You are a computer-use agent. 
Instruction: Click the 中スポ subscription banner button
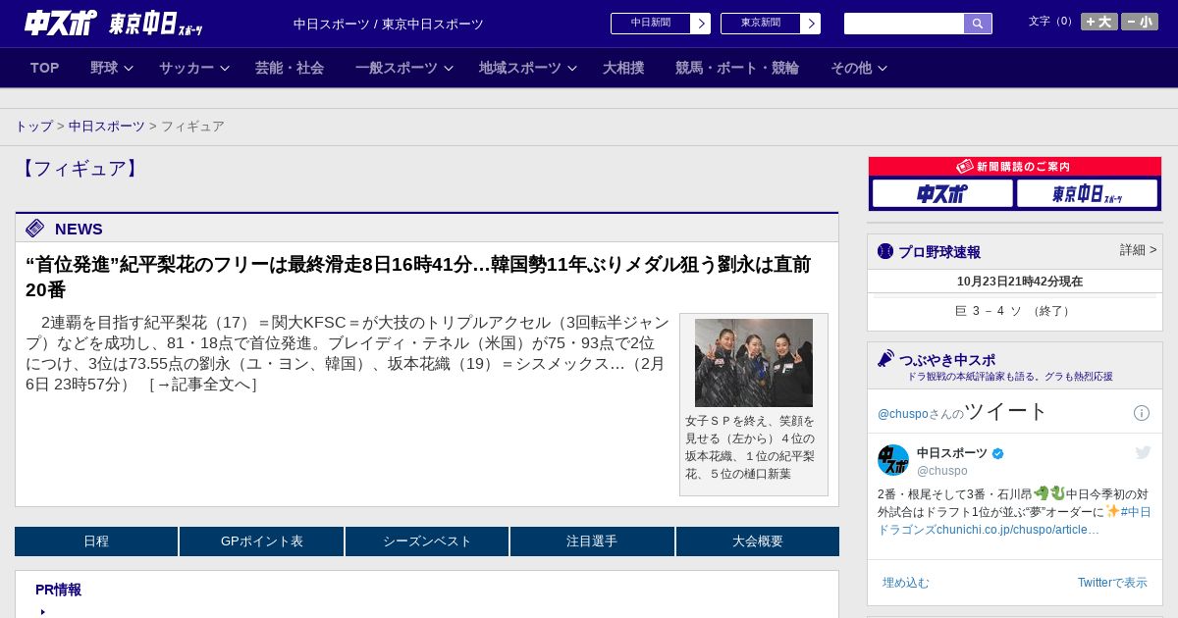tap(942, 193)
